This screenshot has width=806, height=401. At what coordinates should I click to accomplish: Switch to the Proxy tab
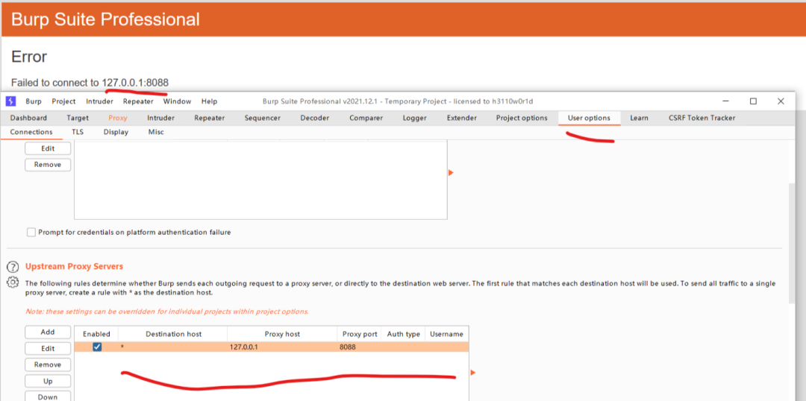118,118
